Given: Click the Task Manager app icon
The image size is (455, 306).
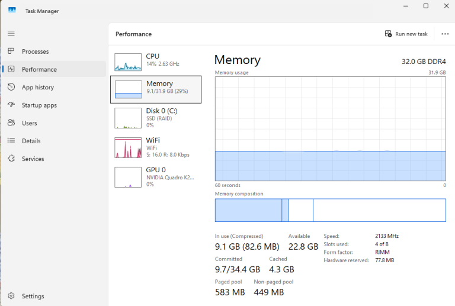Looking at the screenshot, I should point(12,10).
